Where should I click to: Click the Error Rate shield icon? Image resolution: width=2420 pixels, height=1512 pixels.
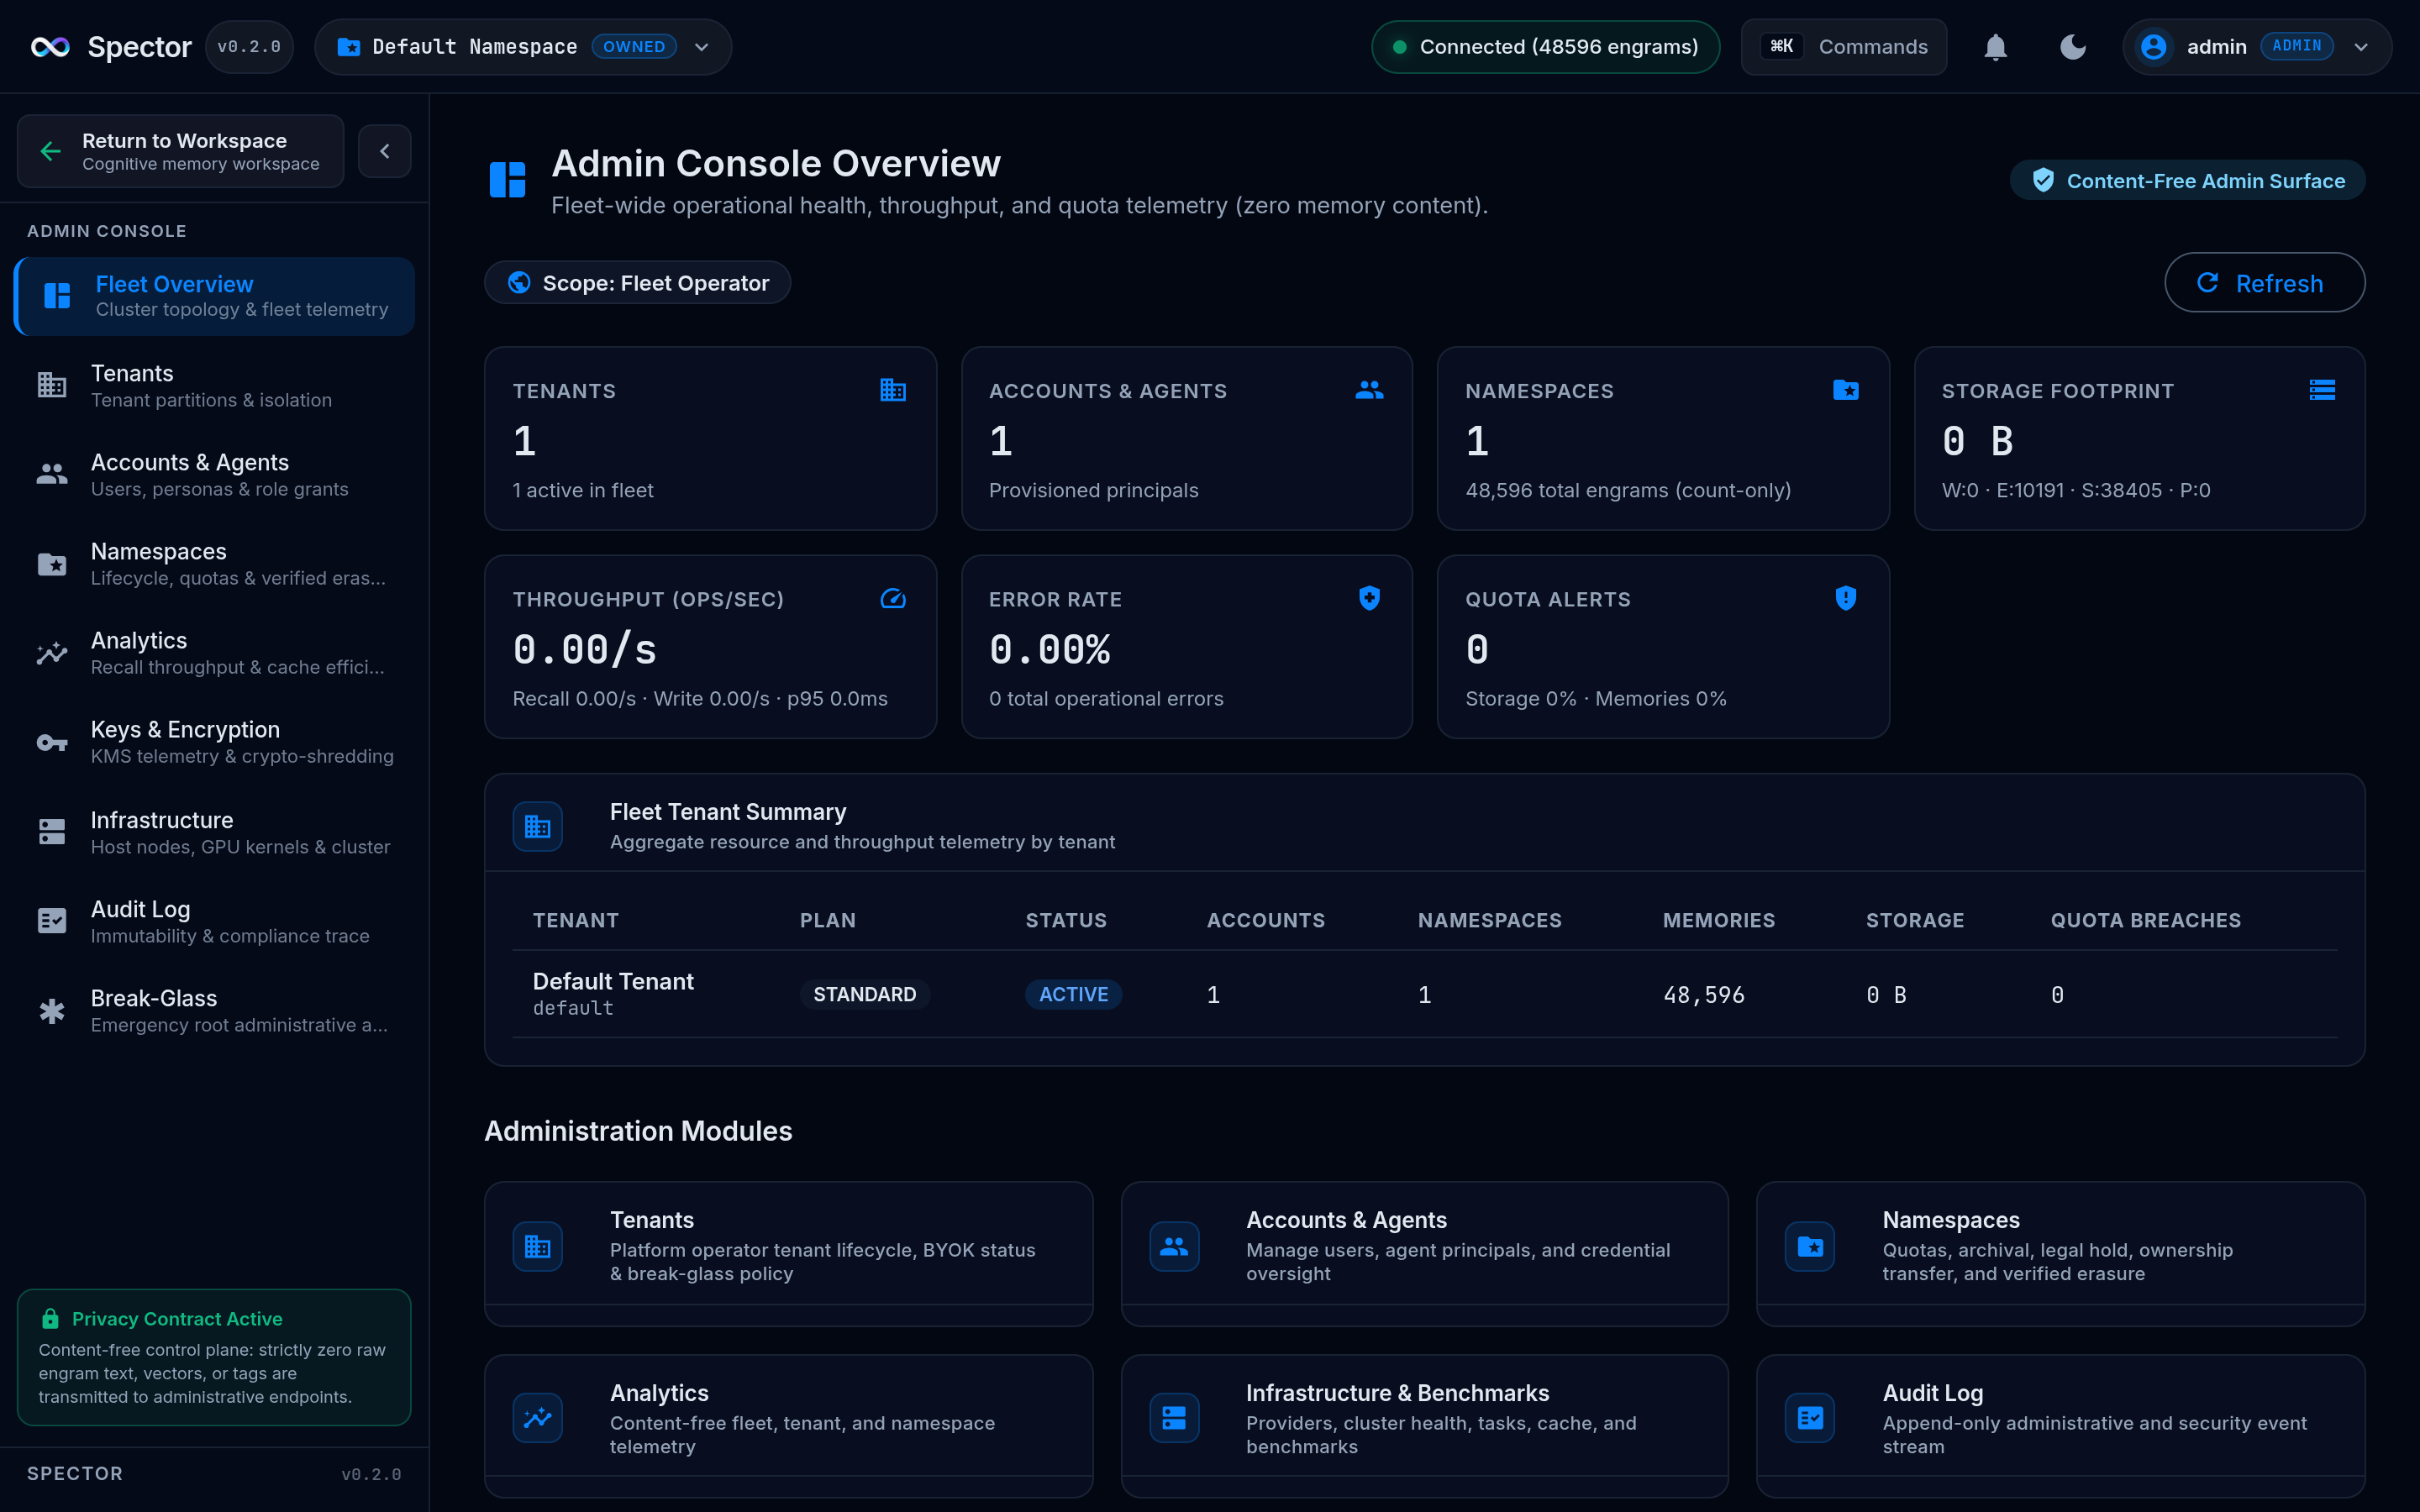[1369, 598]
